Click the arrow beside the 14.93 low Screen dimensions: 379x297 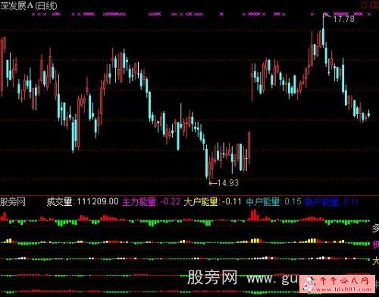pos(213,183)
